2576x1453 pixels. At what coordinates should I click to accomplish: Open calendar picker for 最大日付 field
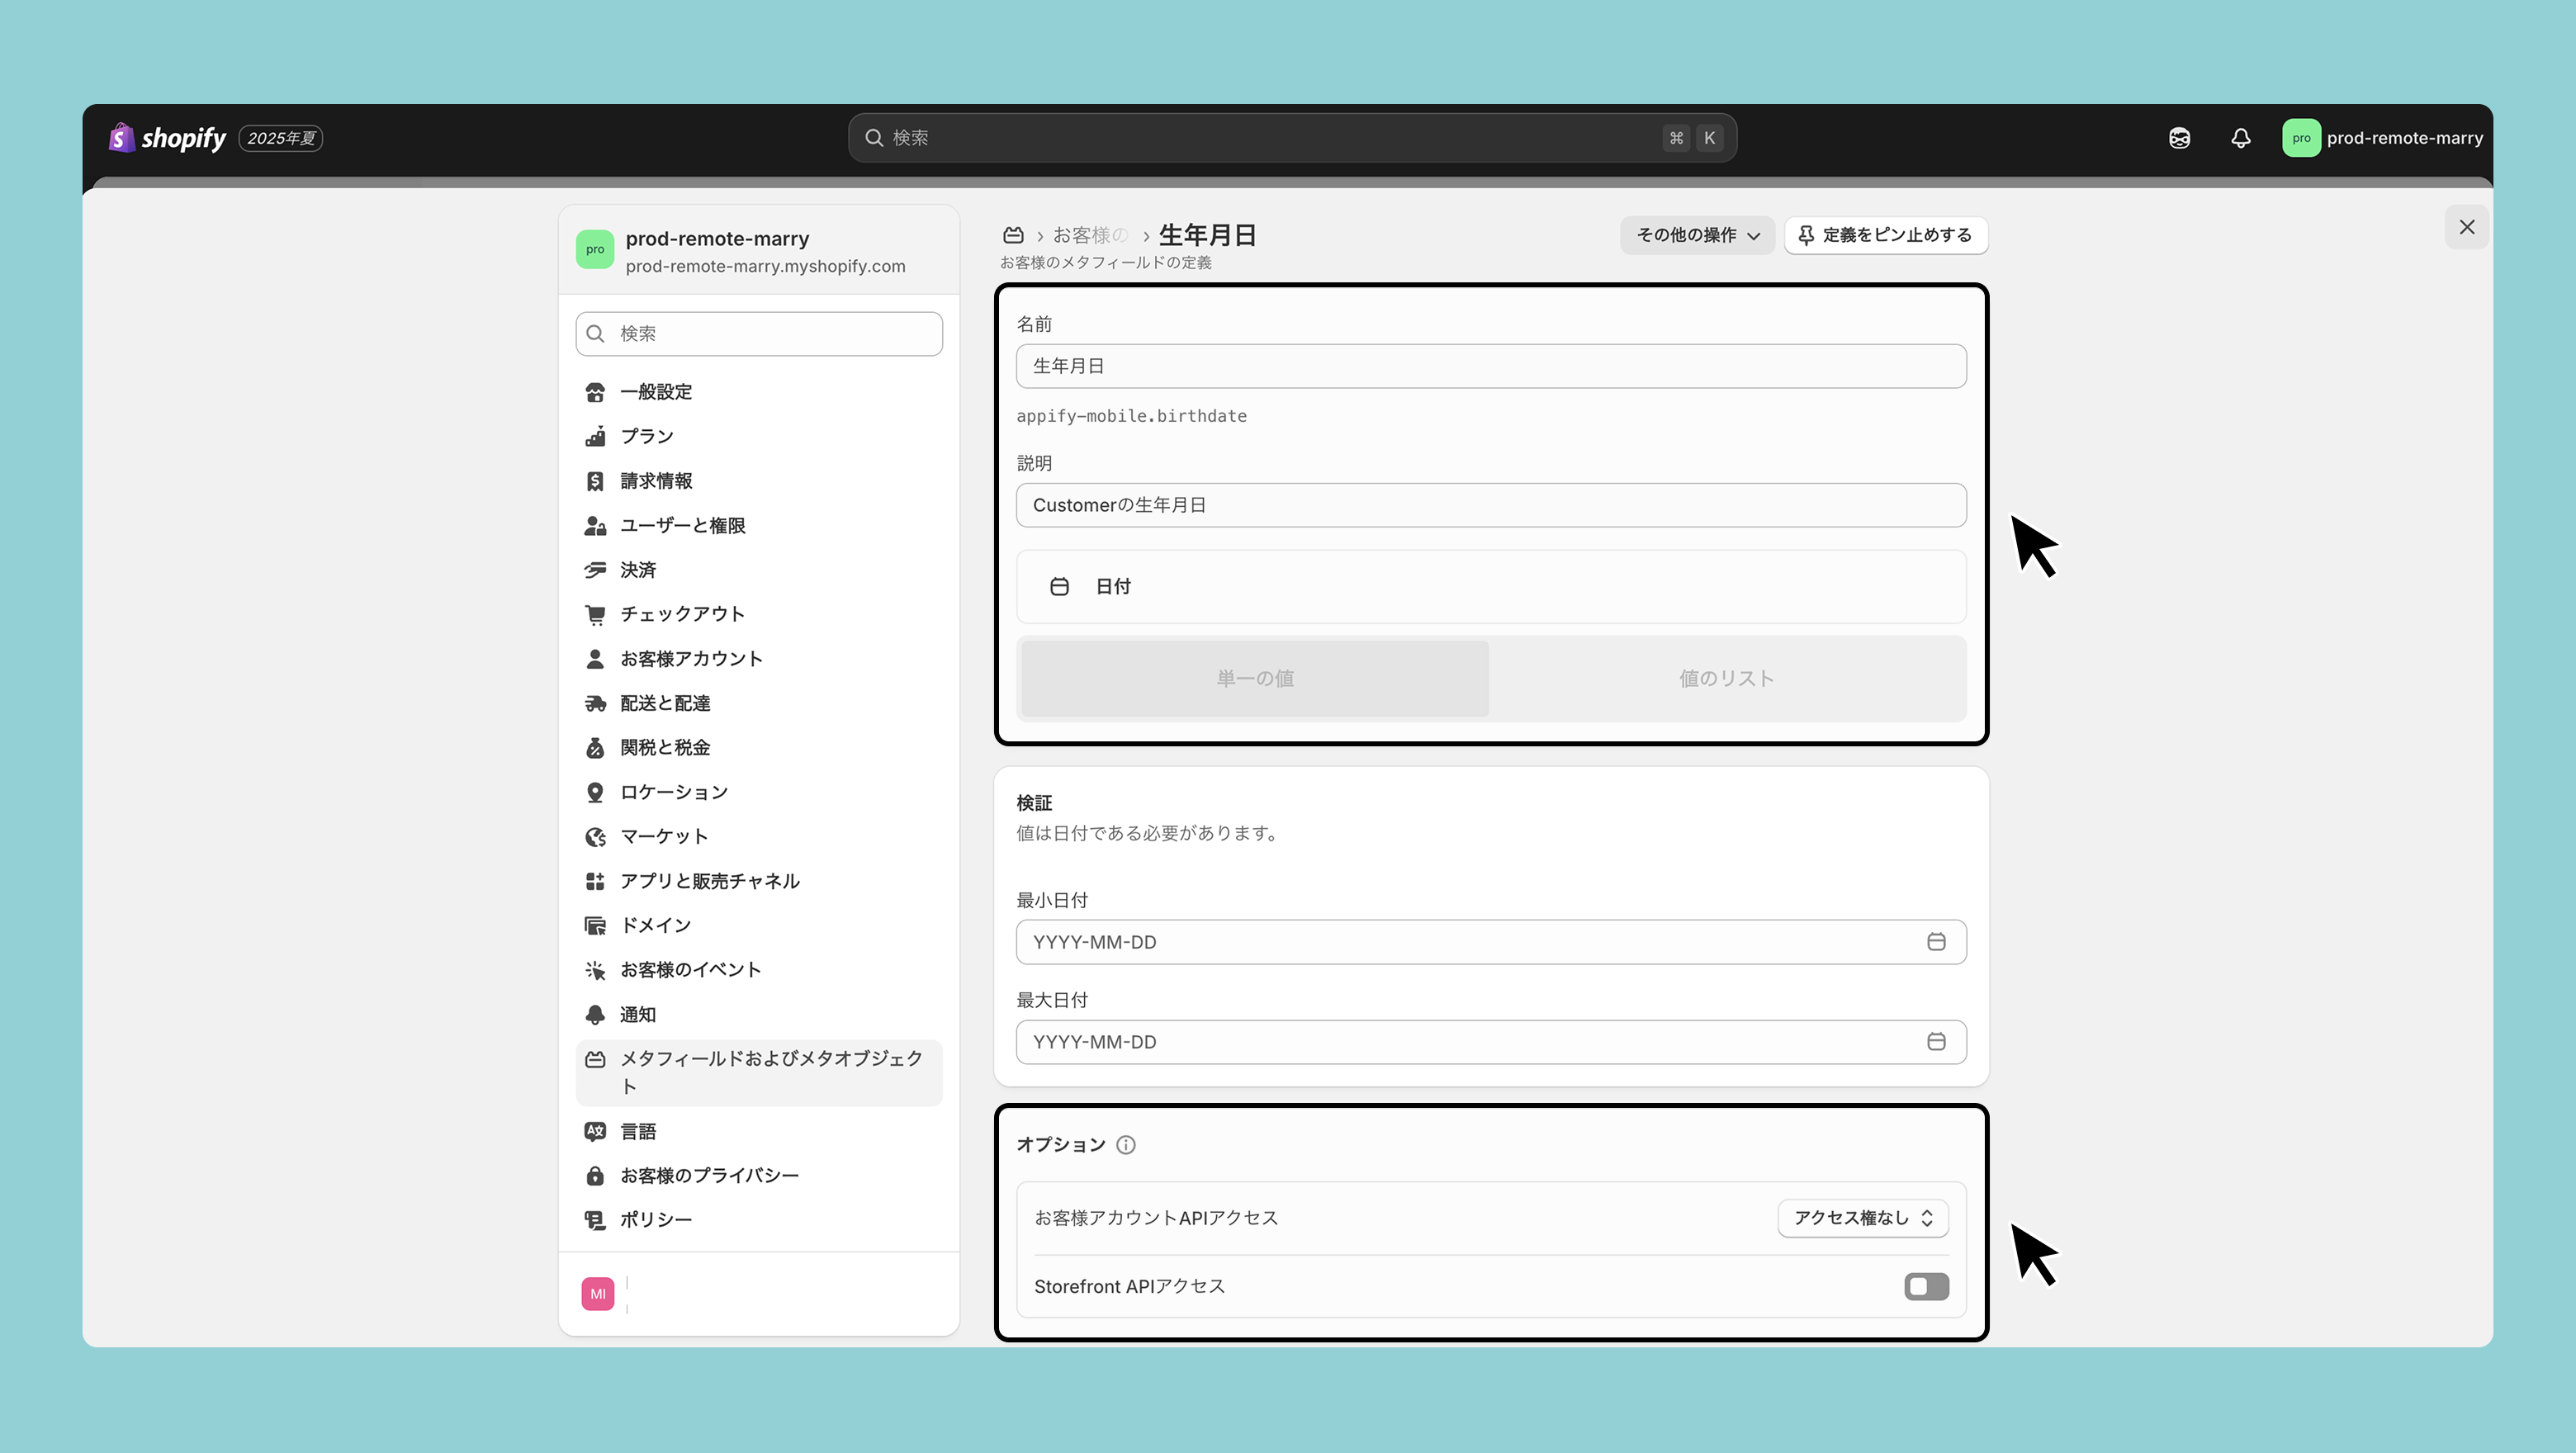pos(1935,1042)
